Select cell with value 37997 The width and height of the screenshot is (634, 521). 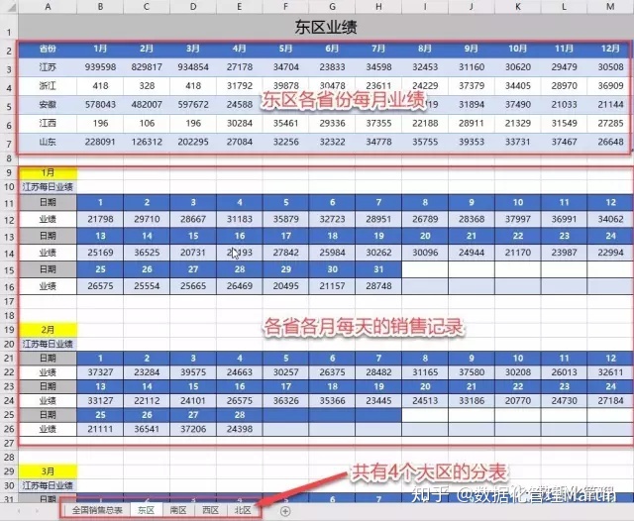(x=518, y=219)
